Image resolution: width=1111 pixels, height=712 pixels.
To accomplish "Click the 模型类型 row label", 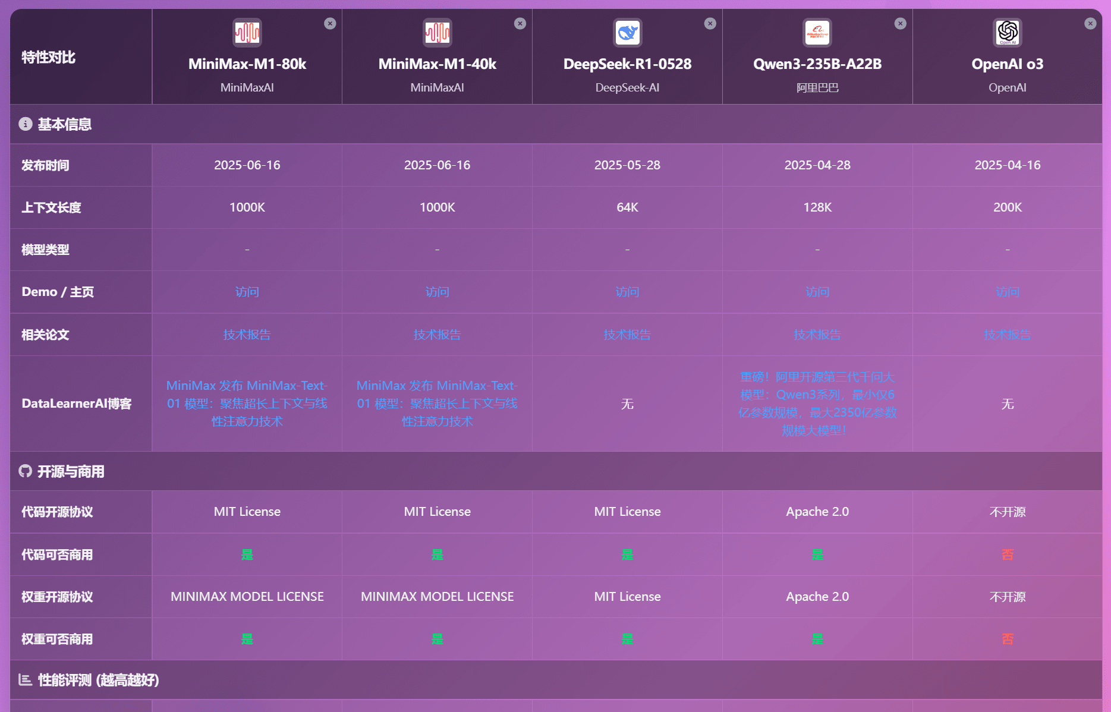I will (x=45, y=250).
